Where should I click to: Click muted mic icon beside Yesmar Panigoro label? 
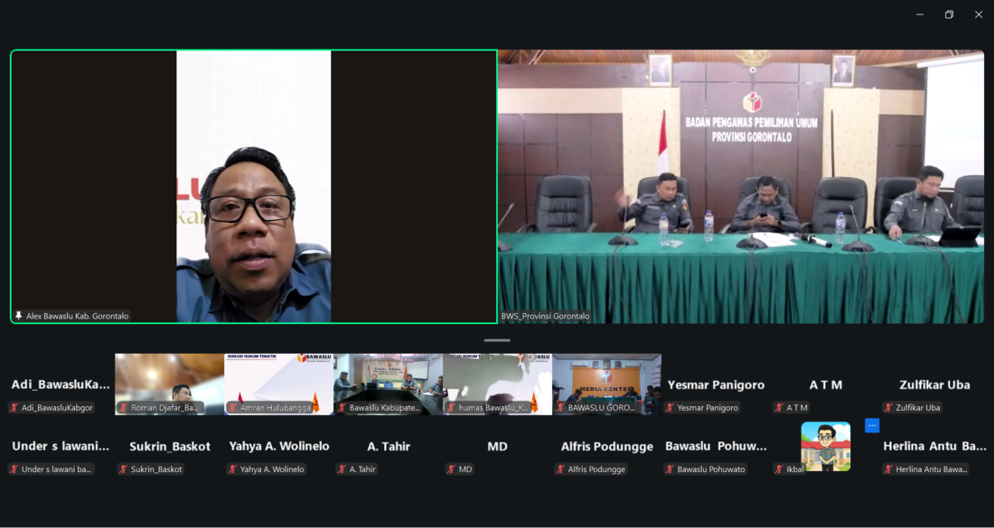click(670, 408)
